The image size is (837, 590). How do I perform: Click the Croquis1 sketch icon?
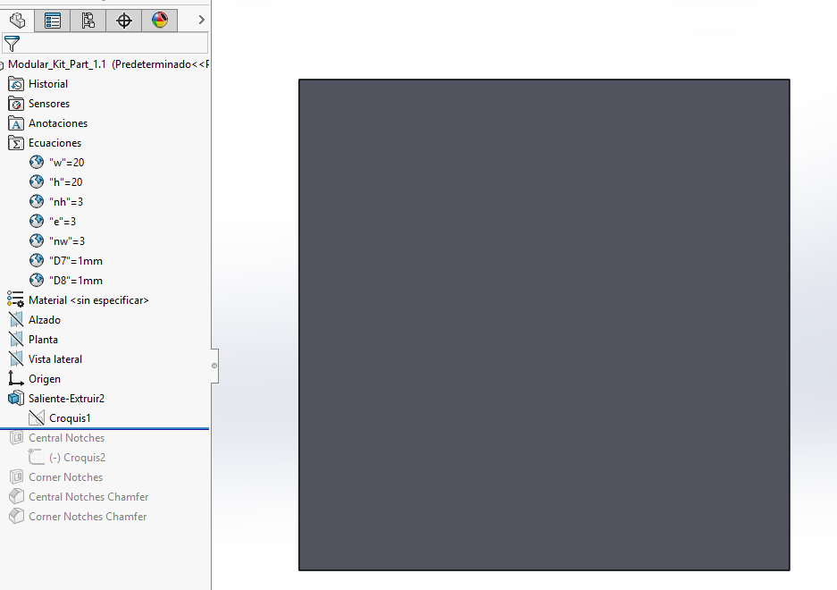[x=37, y=418]
